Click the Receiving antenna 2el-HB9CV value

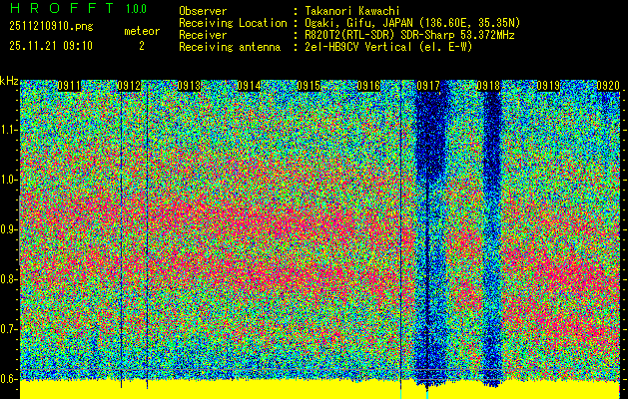[x=388, y=47]
